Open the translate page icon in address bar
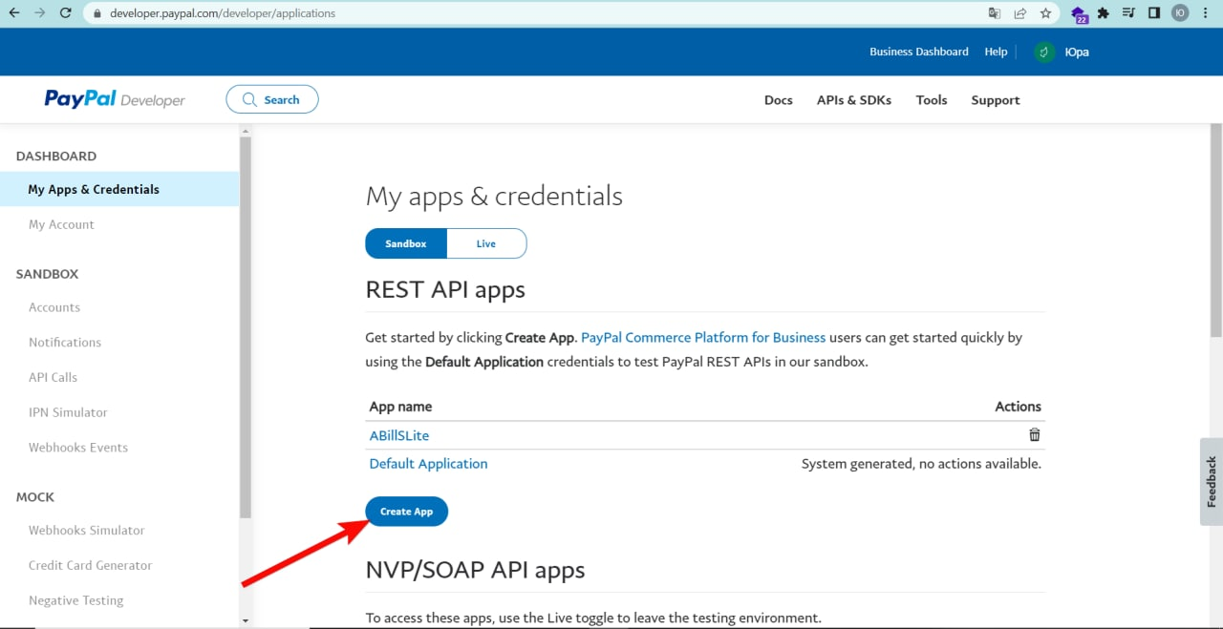 pos(995,13)
